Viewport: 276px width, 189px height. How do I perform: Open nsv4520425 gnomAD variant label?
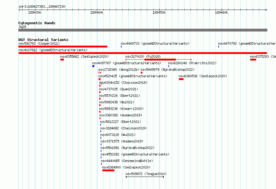tap(133, 76)
